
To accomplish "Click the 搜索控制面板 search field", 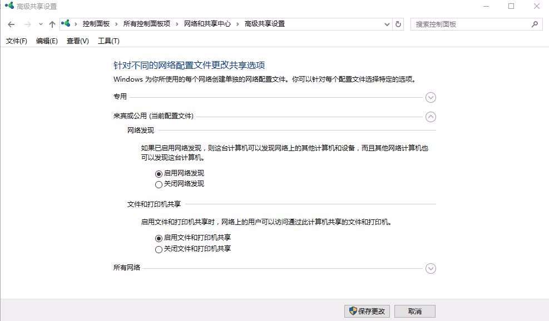I will 477,24.
